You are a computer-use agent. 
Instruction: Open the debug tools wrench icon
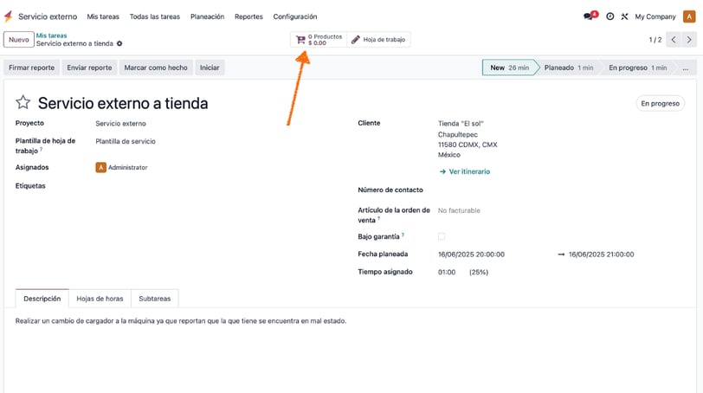pyautogui.click(x=624, y=16)
